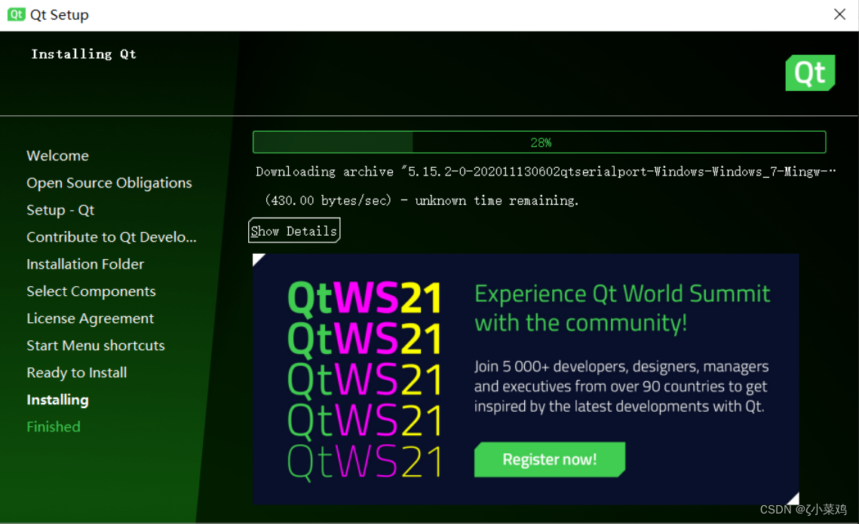Screen dimensions: 859x524
Task: Click the 28% installation progress bar
Action: point(539,142)
